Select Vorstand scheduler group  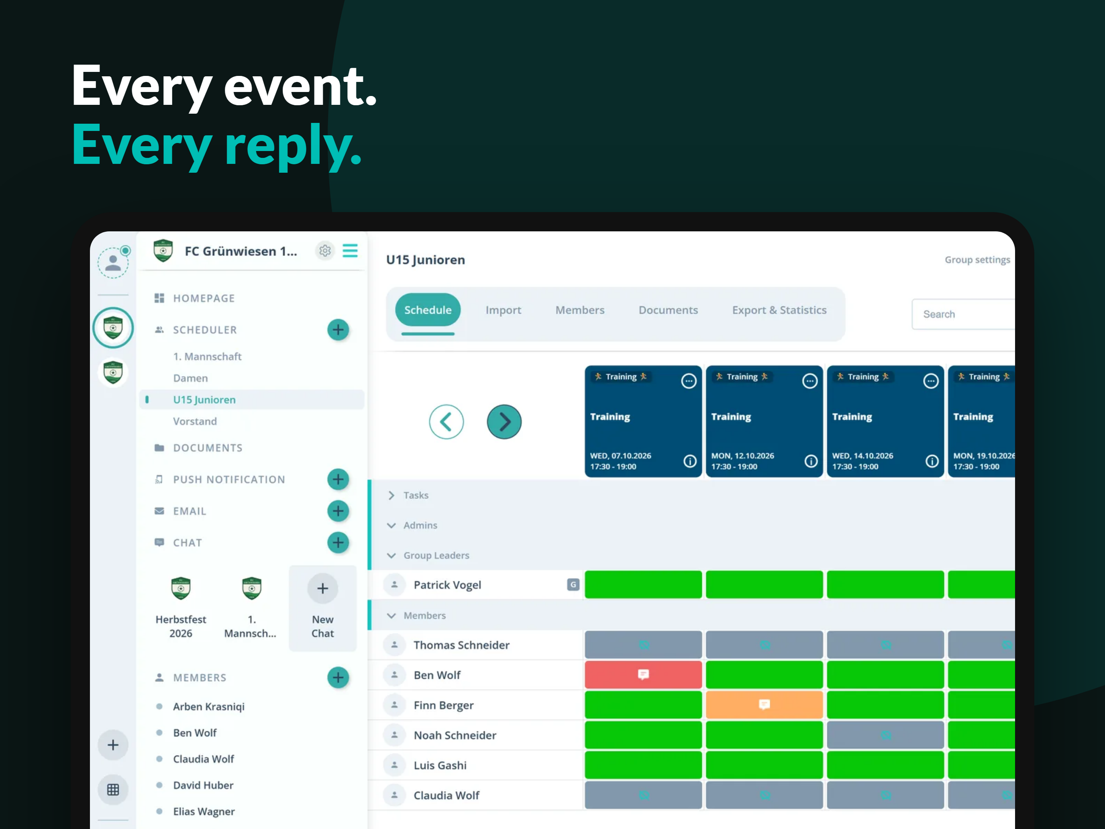click(195, 421)
